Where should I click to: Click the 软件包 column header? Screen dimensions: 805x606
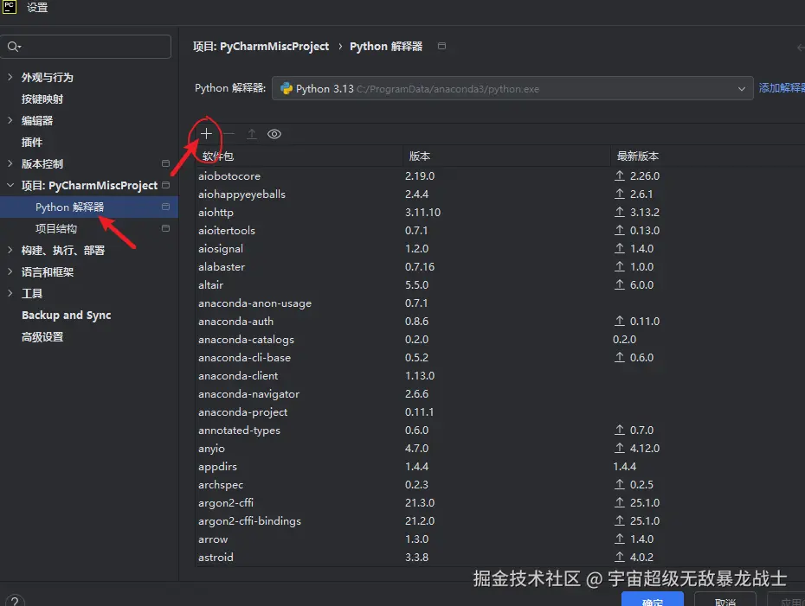point(299,156)
